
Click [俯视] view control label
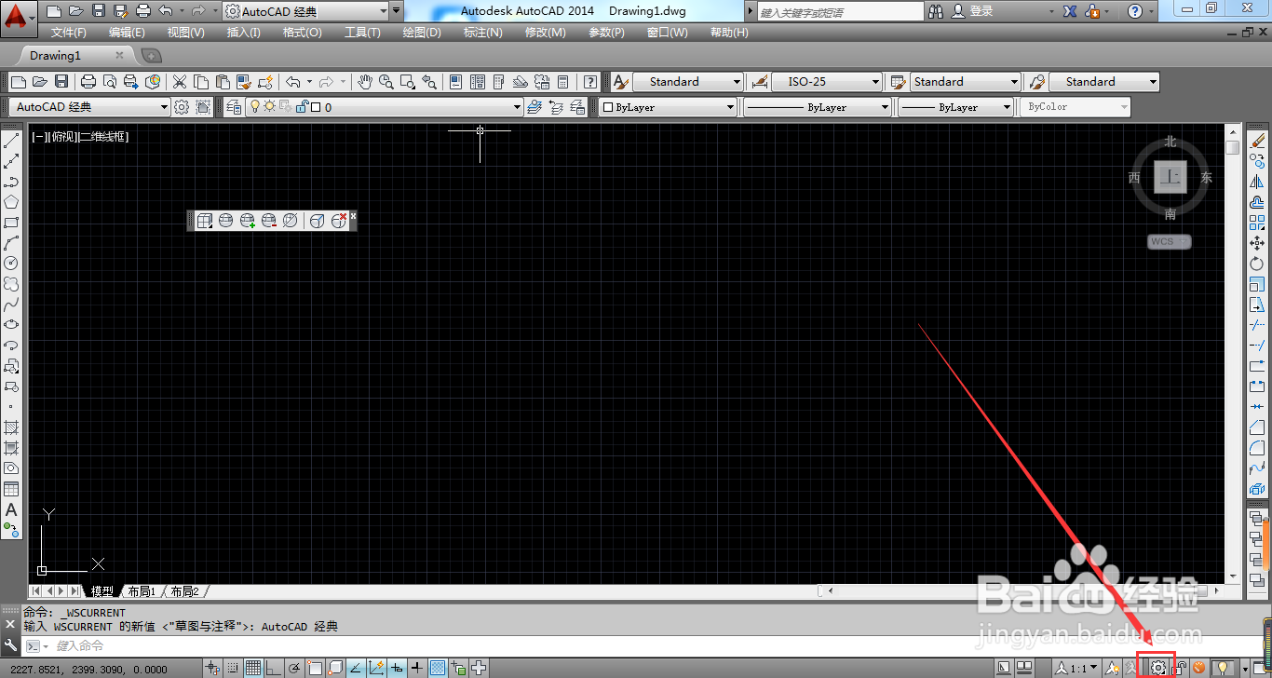pyautogui.click(x=63, y=137)
